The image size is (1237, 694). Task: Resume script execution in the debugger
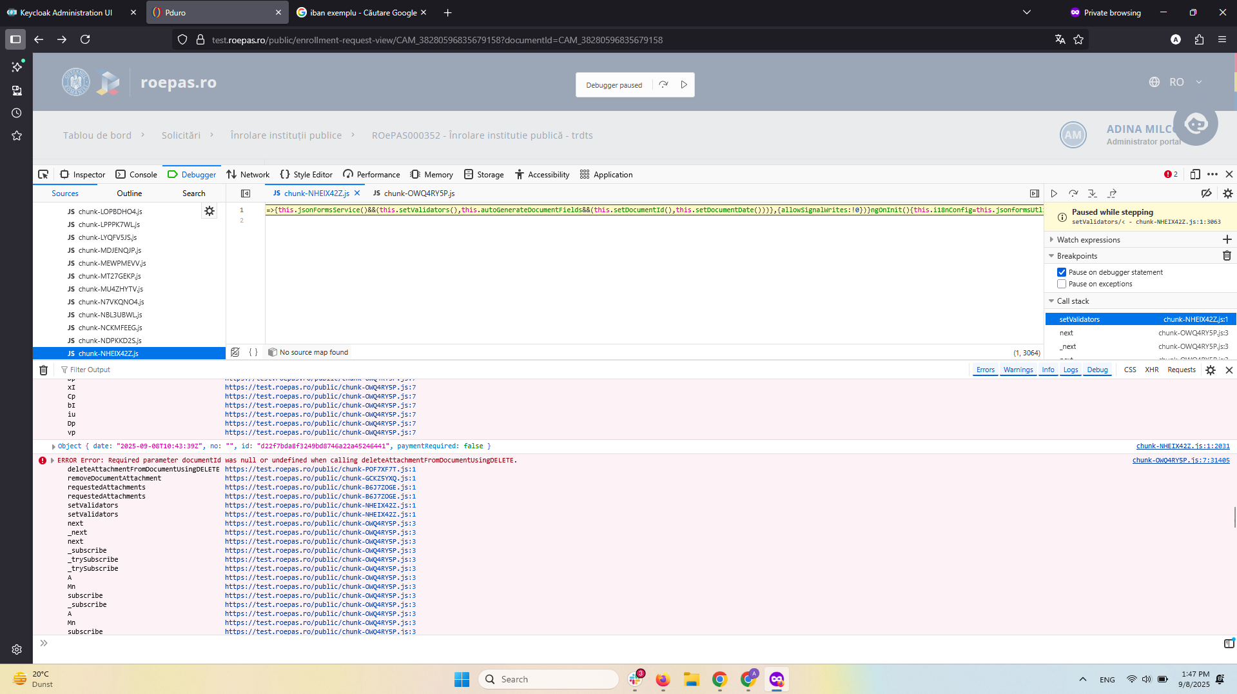[1055, 193]
